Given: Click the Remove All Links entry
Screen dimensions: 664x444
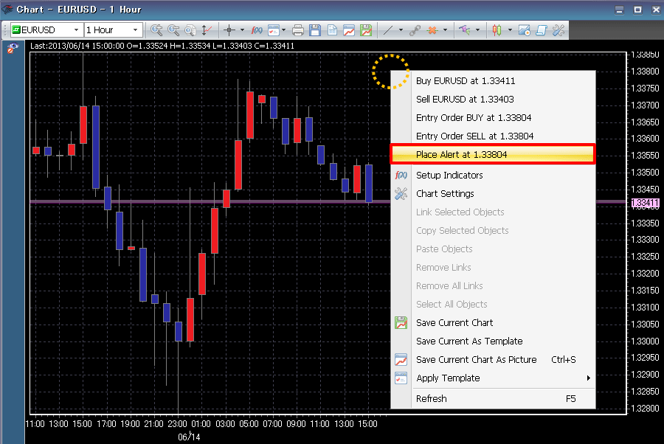Looking at the screenshot, I should click(x=493, y=286).
